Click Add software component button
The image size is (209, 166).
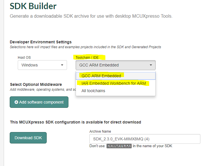39,102
